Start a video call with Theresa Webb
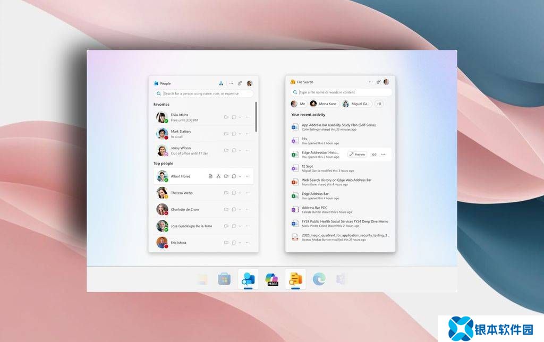 click(x=226, y=193)
